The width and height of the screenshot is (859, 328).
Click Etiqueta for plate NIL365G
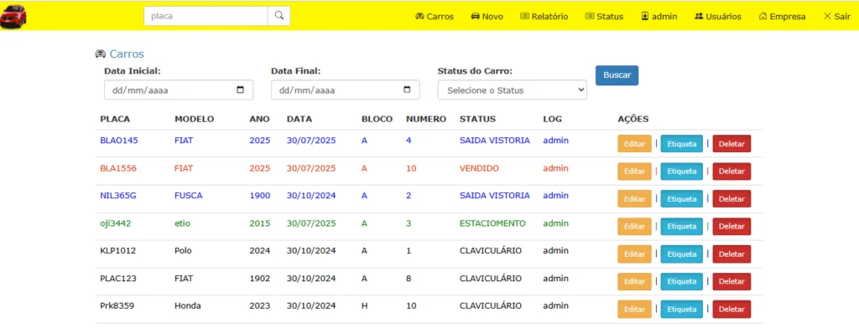tap(681, 199)
